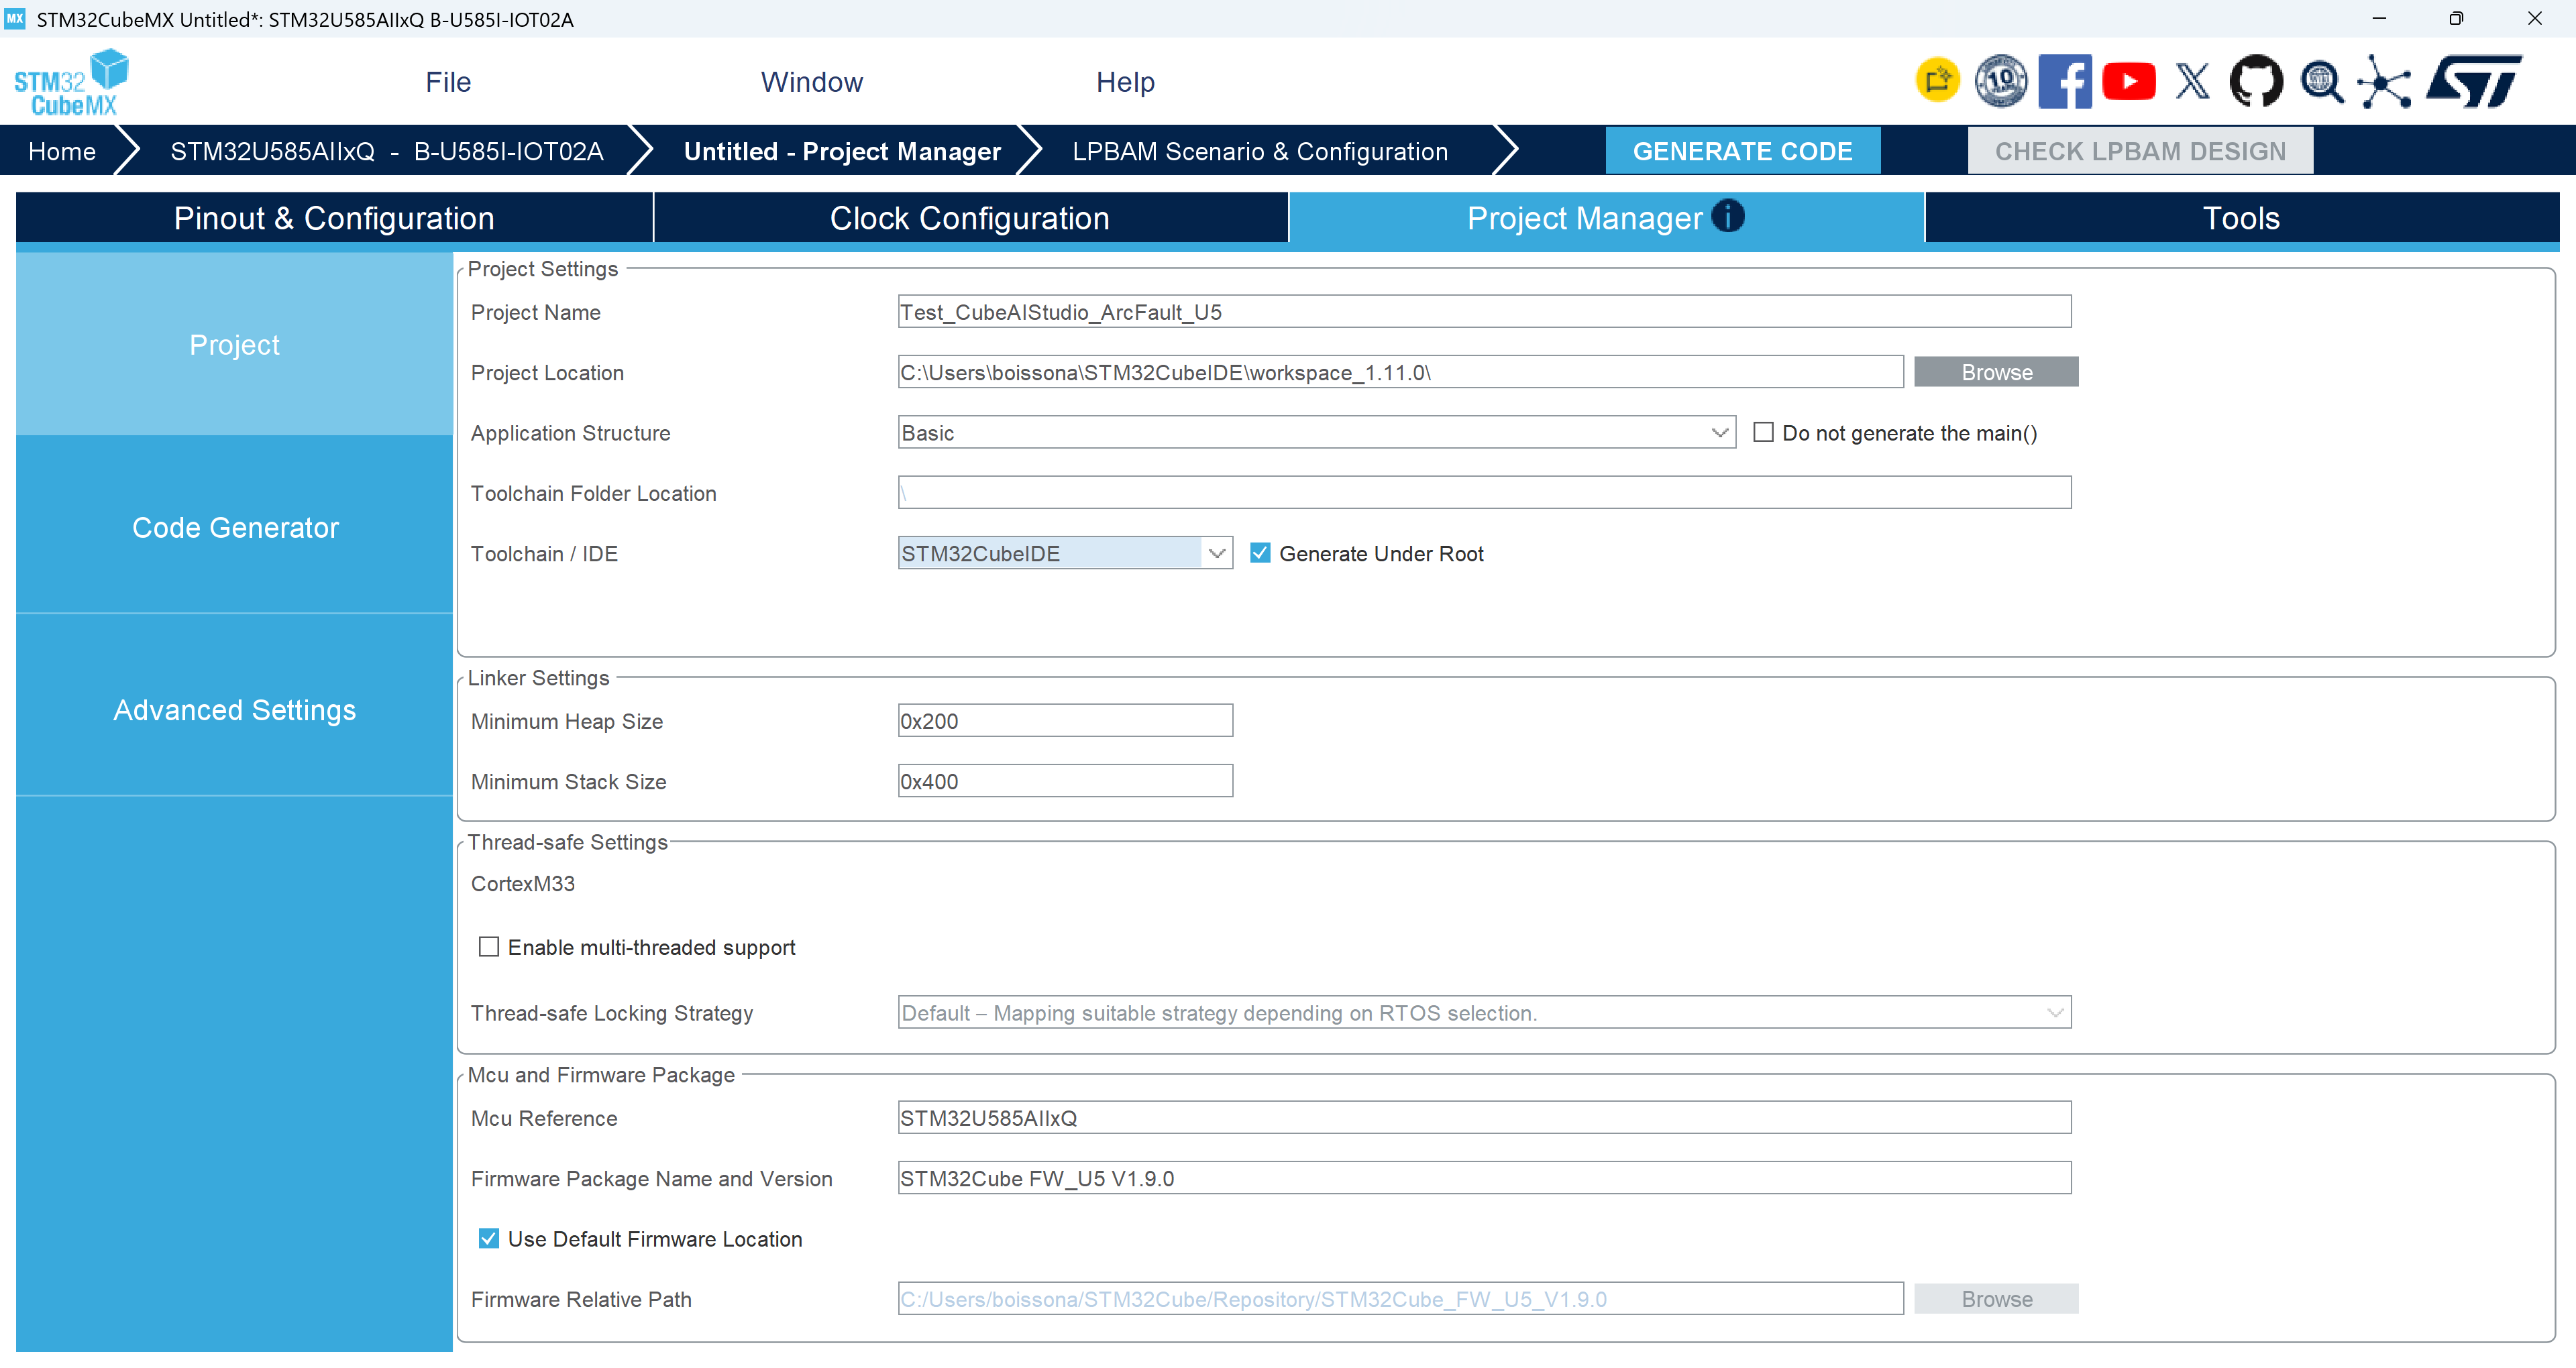
Task: Switch to the Tools tab
Action: pos(2241,218)
